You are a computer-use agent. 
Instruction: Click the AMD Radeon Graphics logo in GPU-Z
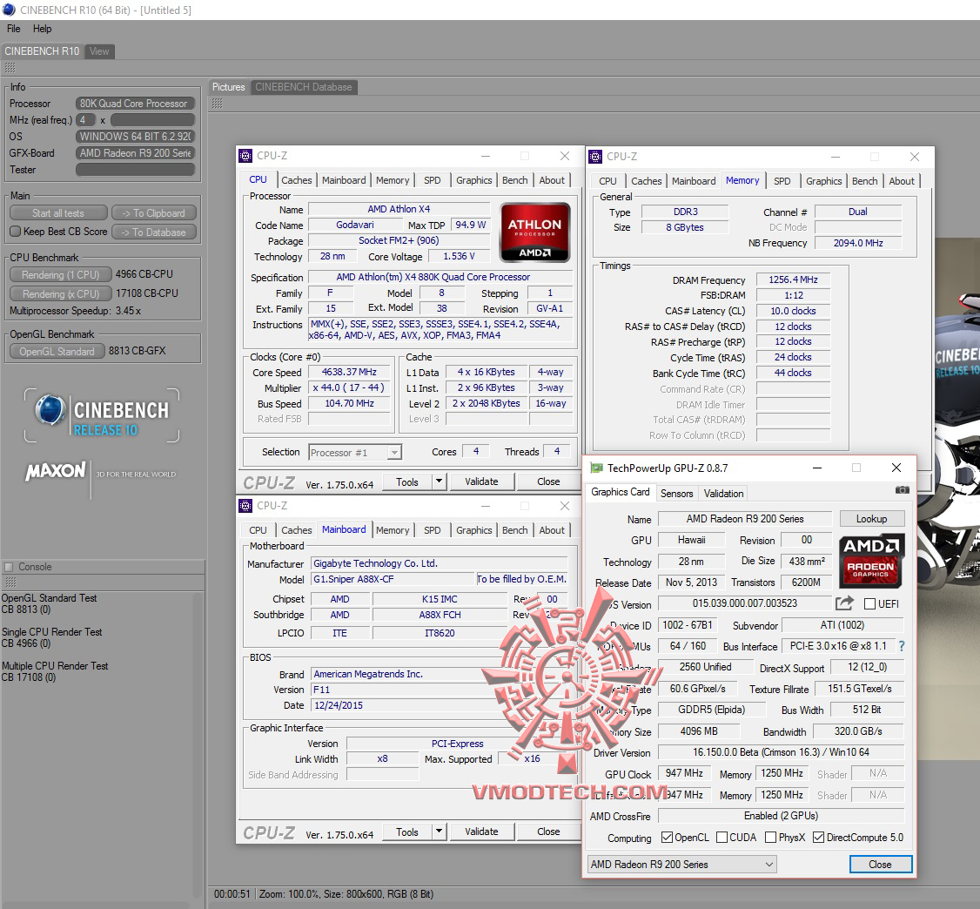[870, 560]
